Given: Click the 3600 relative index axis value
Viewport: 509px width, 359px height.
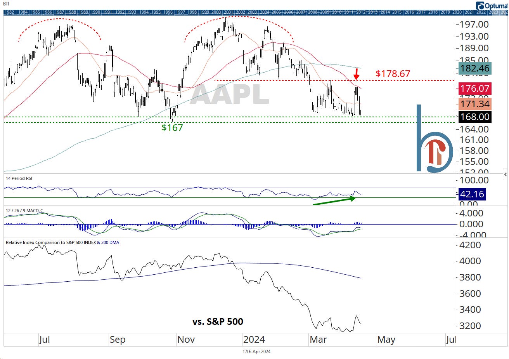Looking at the screenshot, I should pyautogui.click(x=470, y=293).
